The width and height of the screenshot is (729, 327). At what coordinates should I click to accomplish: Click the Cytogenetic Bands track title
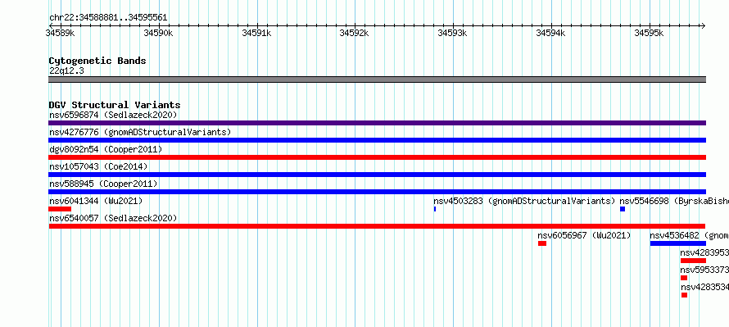click(97, 61)
